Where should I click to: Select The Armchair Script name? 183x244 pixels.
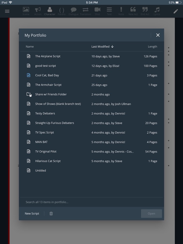click(48, 85)
